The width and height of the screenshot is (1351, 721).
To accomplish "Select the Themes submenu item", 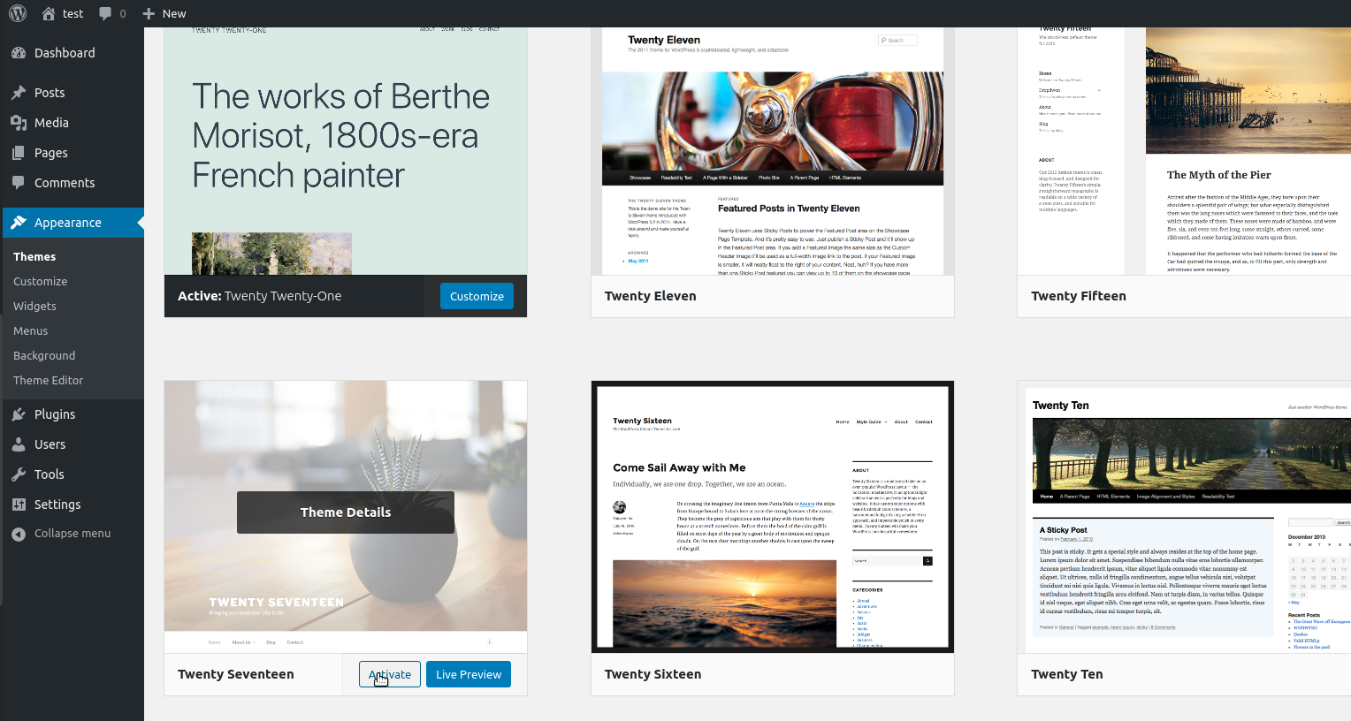I will pos(34,257).
